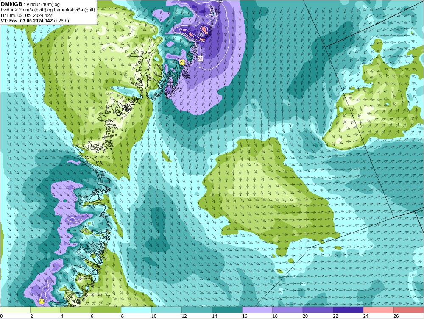Screen dimensions: 424x319
Task: Click the scale label 24
Action: point(366,316)
